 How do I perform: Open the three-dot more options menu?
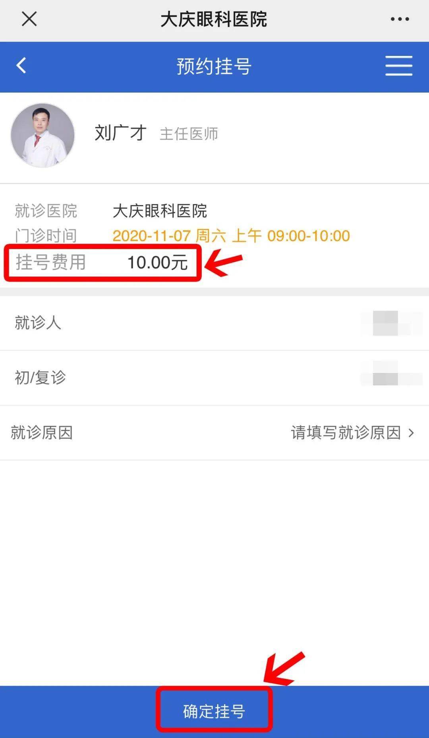click(x=400, y=19)
